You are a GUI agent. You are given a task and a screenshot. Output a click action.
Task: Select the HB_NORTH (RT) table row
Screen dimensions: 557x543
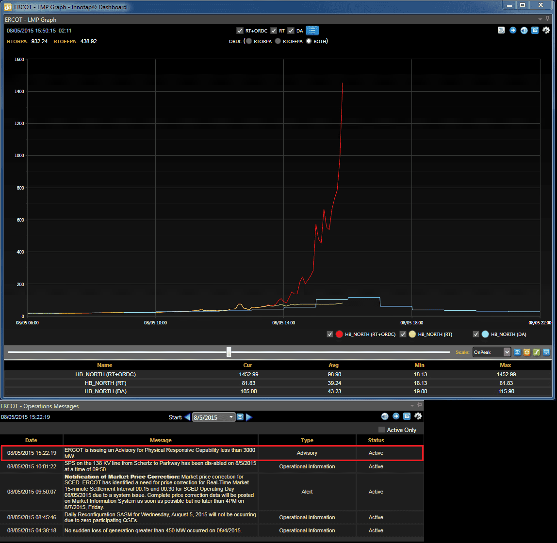pos(278,383)
